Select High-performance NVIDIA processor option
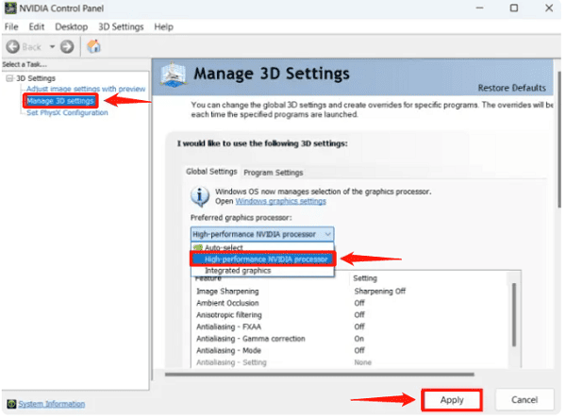The height and width of the screenshot is (418, 566). point(265,259)
